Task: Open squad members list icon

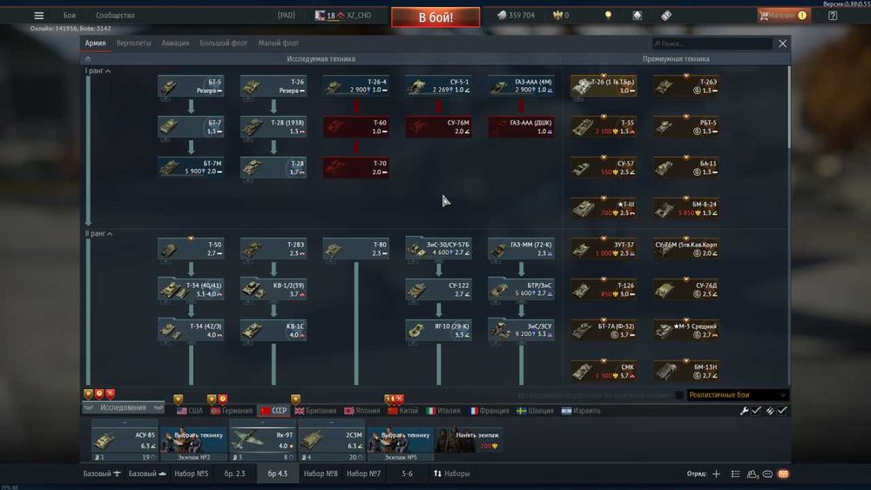Action: pos(735,474)
